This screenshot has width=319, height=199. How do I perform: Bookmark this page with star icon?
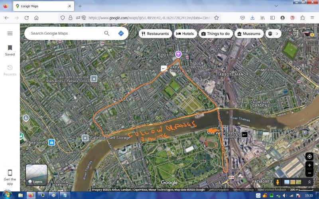click(x=216, y=18)
